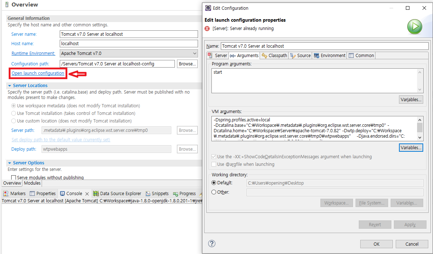
Task: Click the Apply button
Action: (410, 224)
